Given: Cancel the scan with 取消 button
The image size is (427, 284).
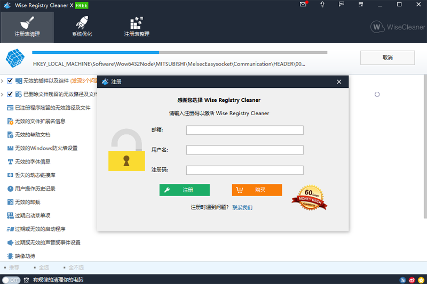Looking at the screenshot, I should coord(388,58).
